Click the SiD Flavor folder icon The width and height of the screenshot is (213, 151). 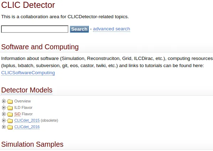10,114
